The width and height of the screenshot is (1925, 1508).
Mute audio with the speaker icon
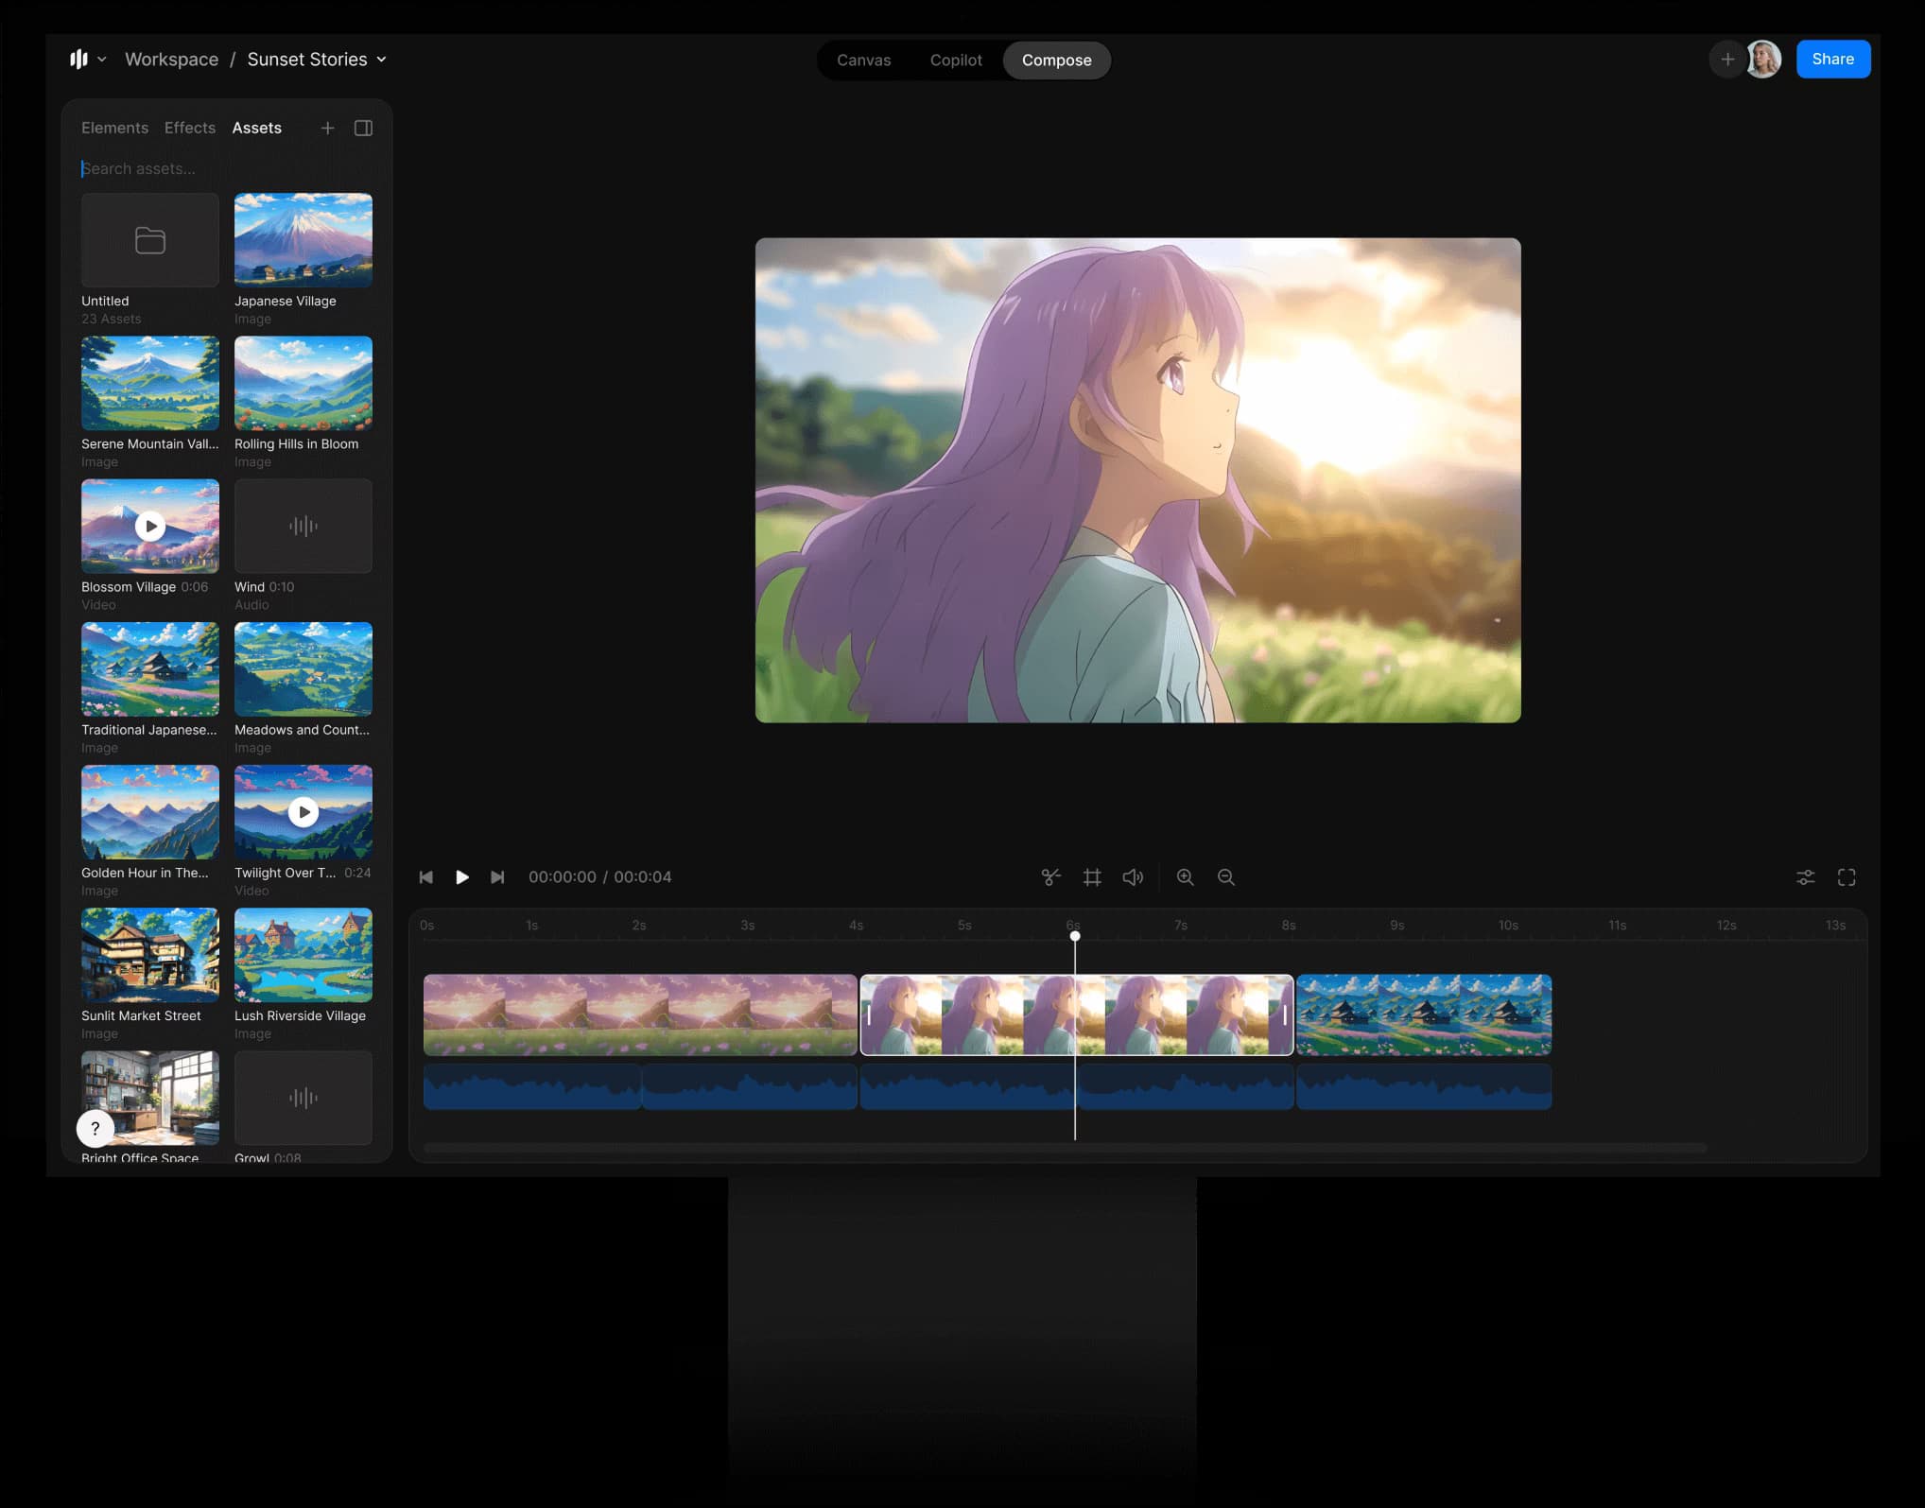tap(1133, 876)
